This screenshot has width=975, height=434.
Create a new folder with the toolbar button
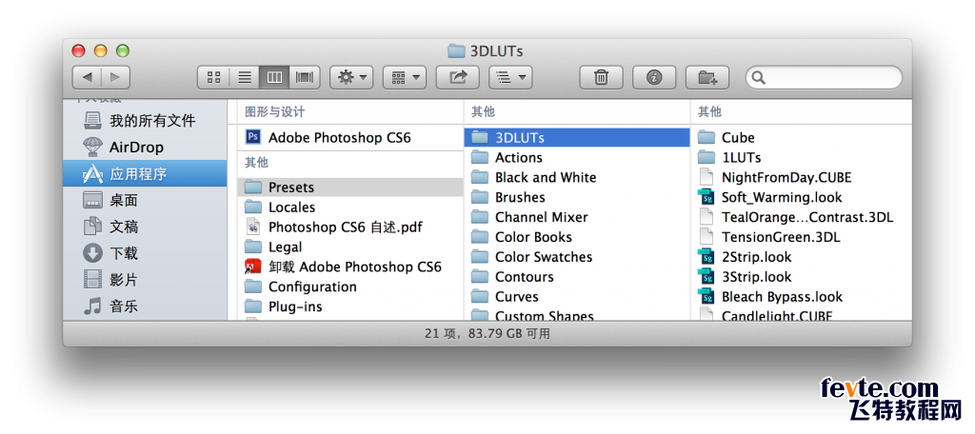tap(707, 77)
